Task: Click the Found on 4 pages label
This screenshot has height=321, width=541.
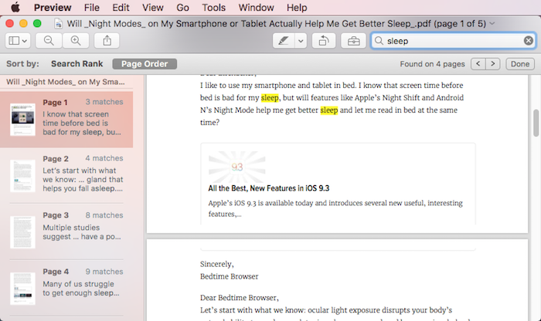Action: click(x=432, y=64)
